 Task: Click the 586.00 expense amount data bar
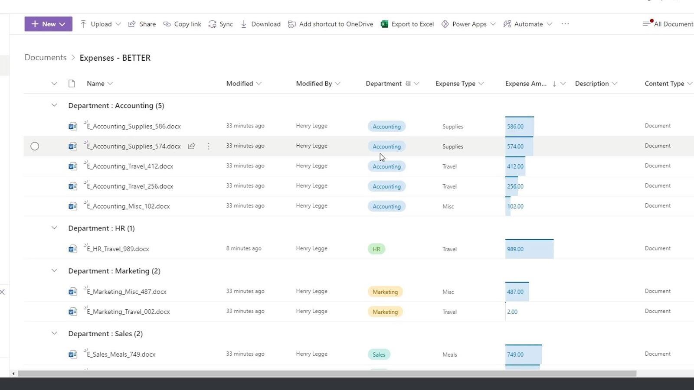[520, 126]
